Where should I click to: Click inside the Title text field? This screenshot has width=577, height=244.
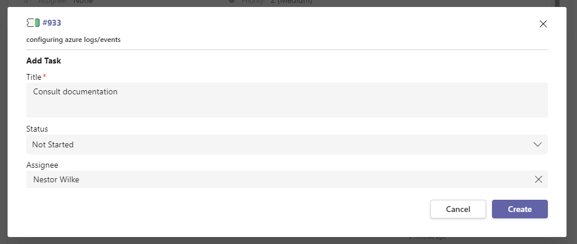[287, 100]
